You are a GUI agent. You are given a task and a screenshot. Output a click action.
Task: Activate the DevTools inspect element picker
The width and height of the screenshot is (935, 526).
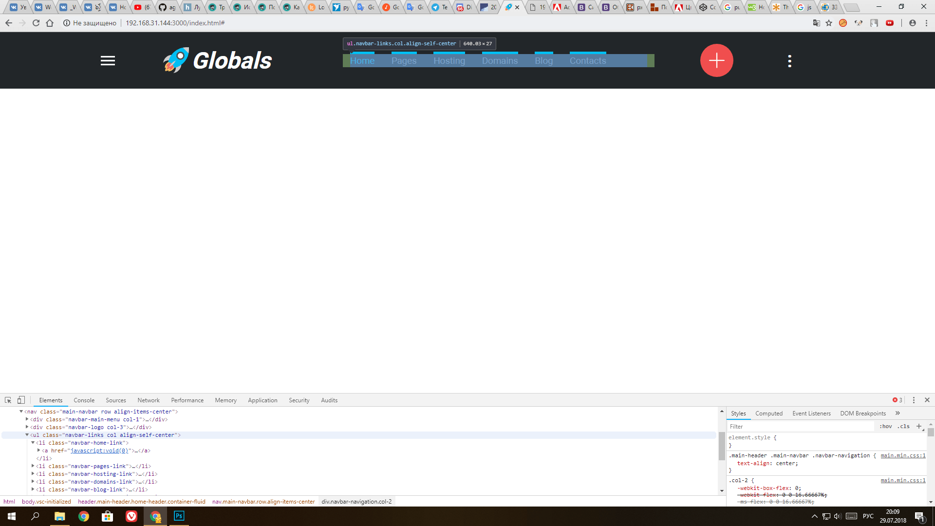(8, 400)
